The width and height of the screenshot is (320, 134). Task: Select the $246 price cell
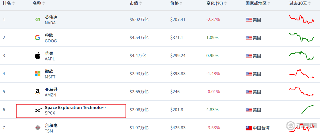(x=175, y=92)
